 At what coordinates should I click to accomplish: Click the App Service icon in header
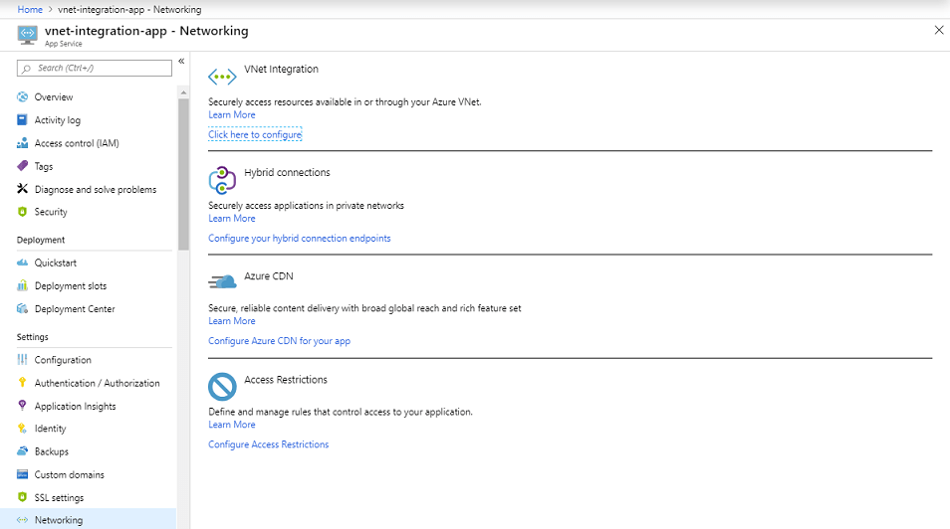[27, 35]
